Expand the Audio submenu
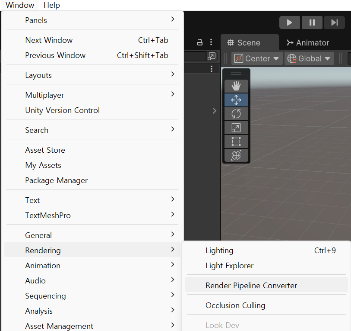 (92, 280)
